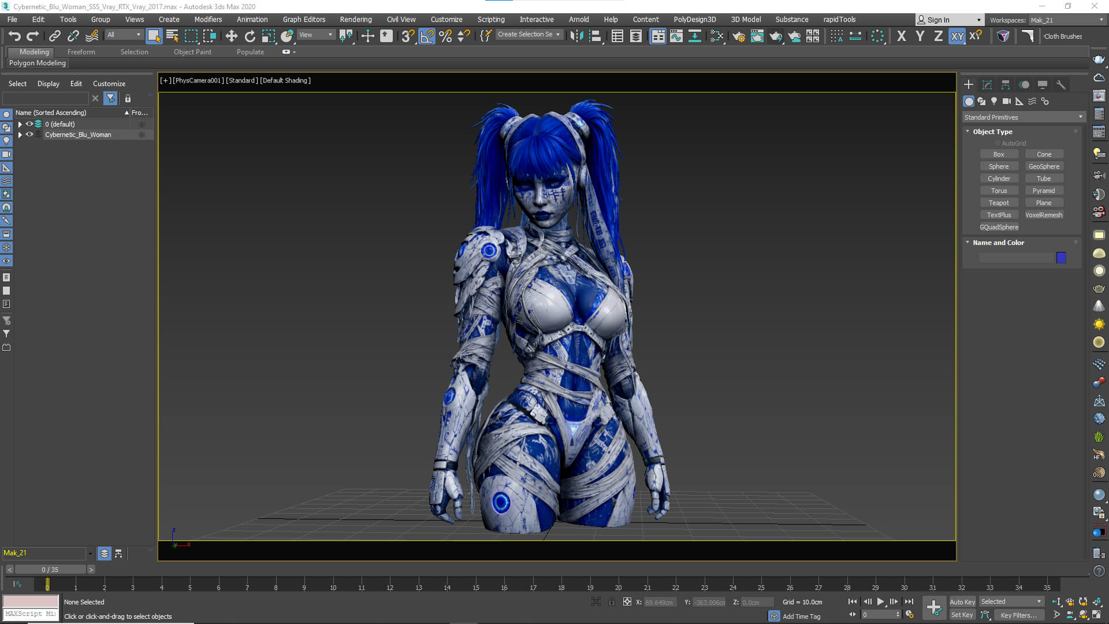The height and width of the screenshot is (624, 1109).
Task: Open the Hierarchy panel tab
Action: [x=1006, y=84]
